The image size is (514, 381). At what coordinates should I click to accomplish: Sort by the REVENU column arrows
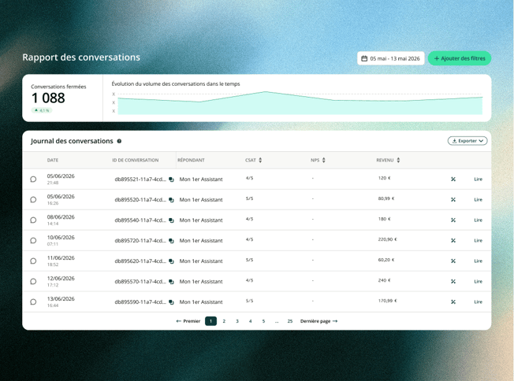coord(398,160)
